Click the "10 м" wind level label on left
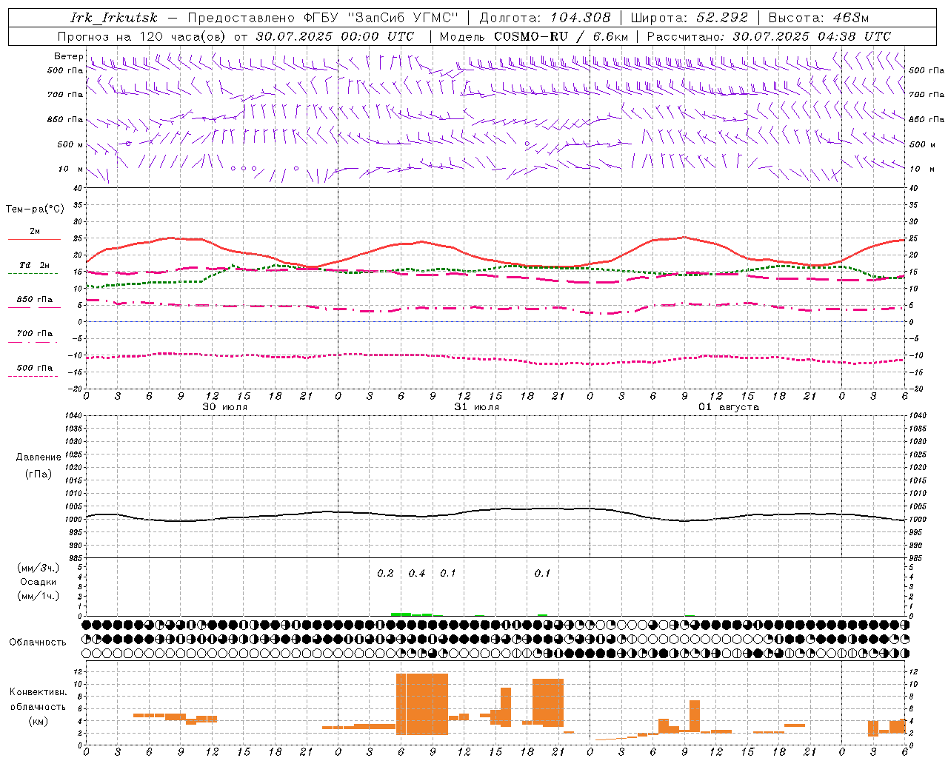948x758 pixels. point(71,169)
